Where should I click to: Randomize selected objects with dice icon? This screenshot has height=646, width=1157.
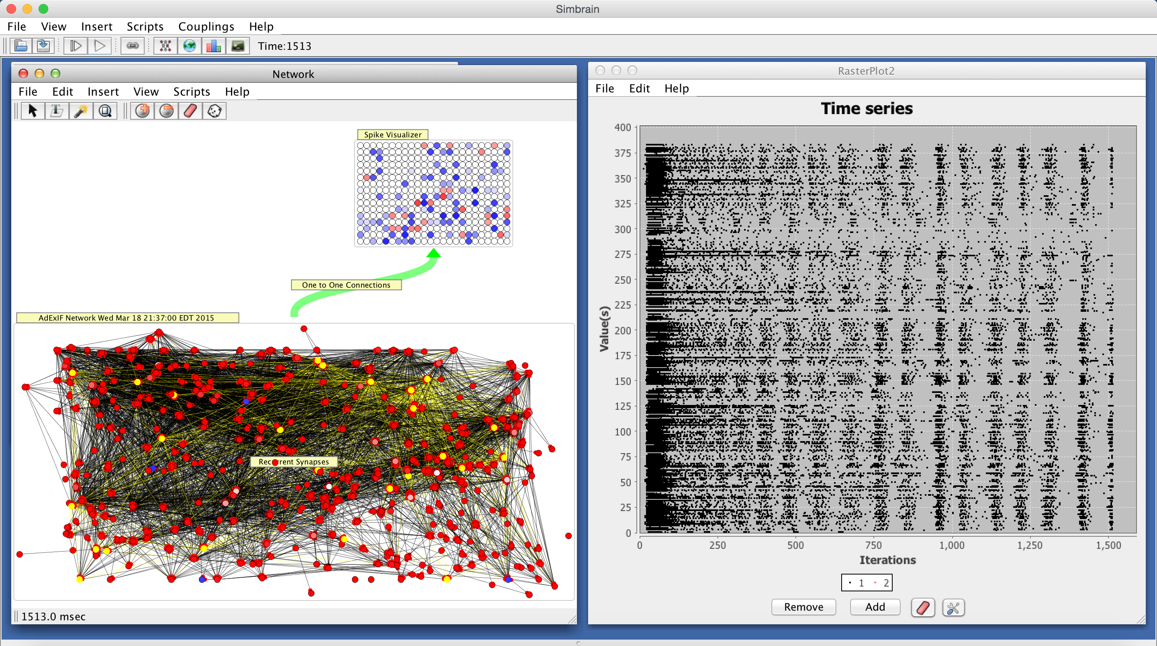214,111
